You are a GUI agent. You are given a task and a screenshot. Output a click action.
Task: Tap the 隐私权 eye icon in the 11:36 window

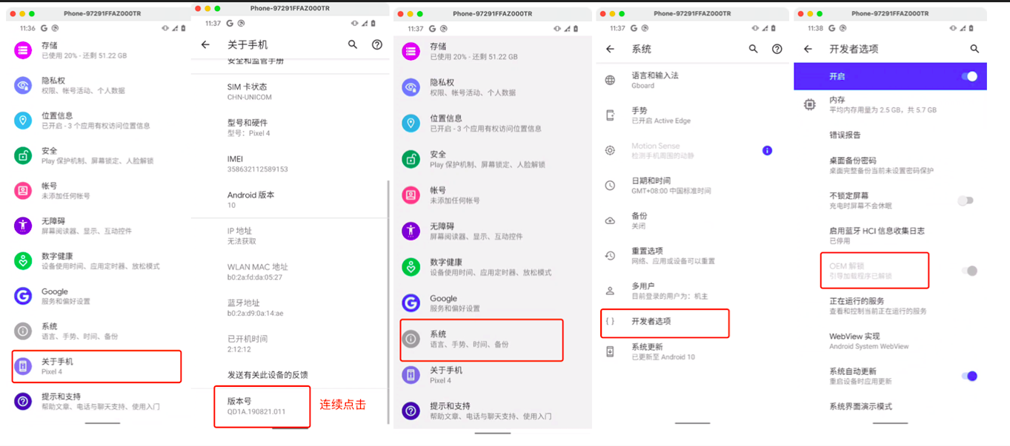(23, 85)
